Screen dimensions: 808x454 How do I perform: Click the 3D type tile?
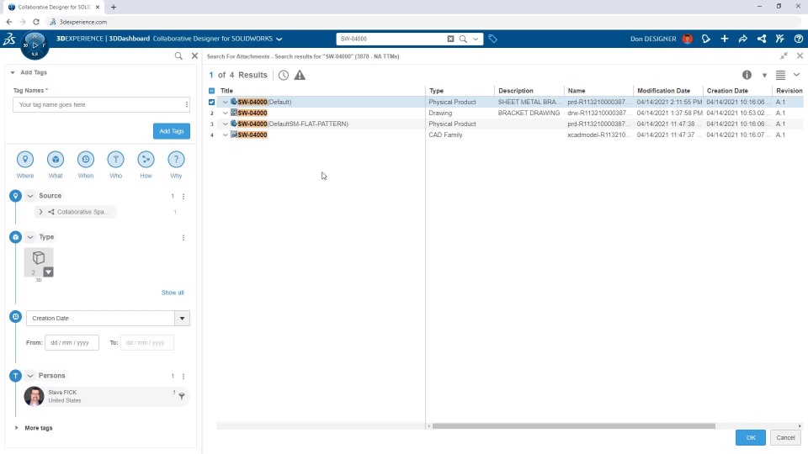[x=39, y=262]
